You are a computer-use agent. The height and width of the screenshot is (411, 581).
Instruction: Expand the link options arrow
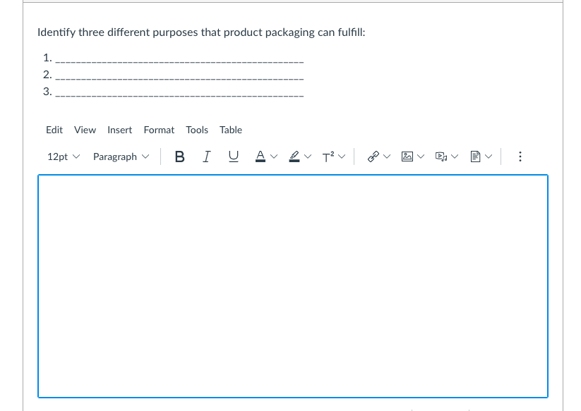tap(387, 157)
